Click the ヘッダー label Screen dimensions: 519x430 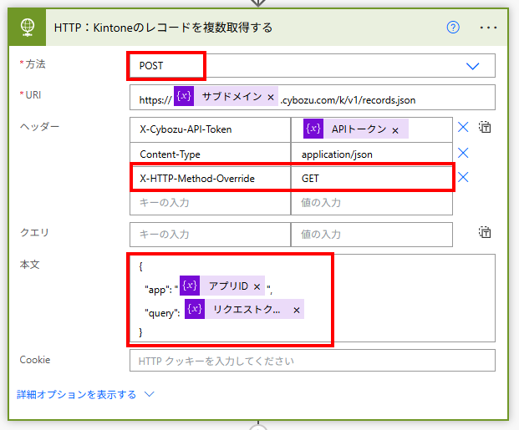pyautogui.click(x=39, y=126)
